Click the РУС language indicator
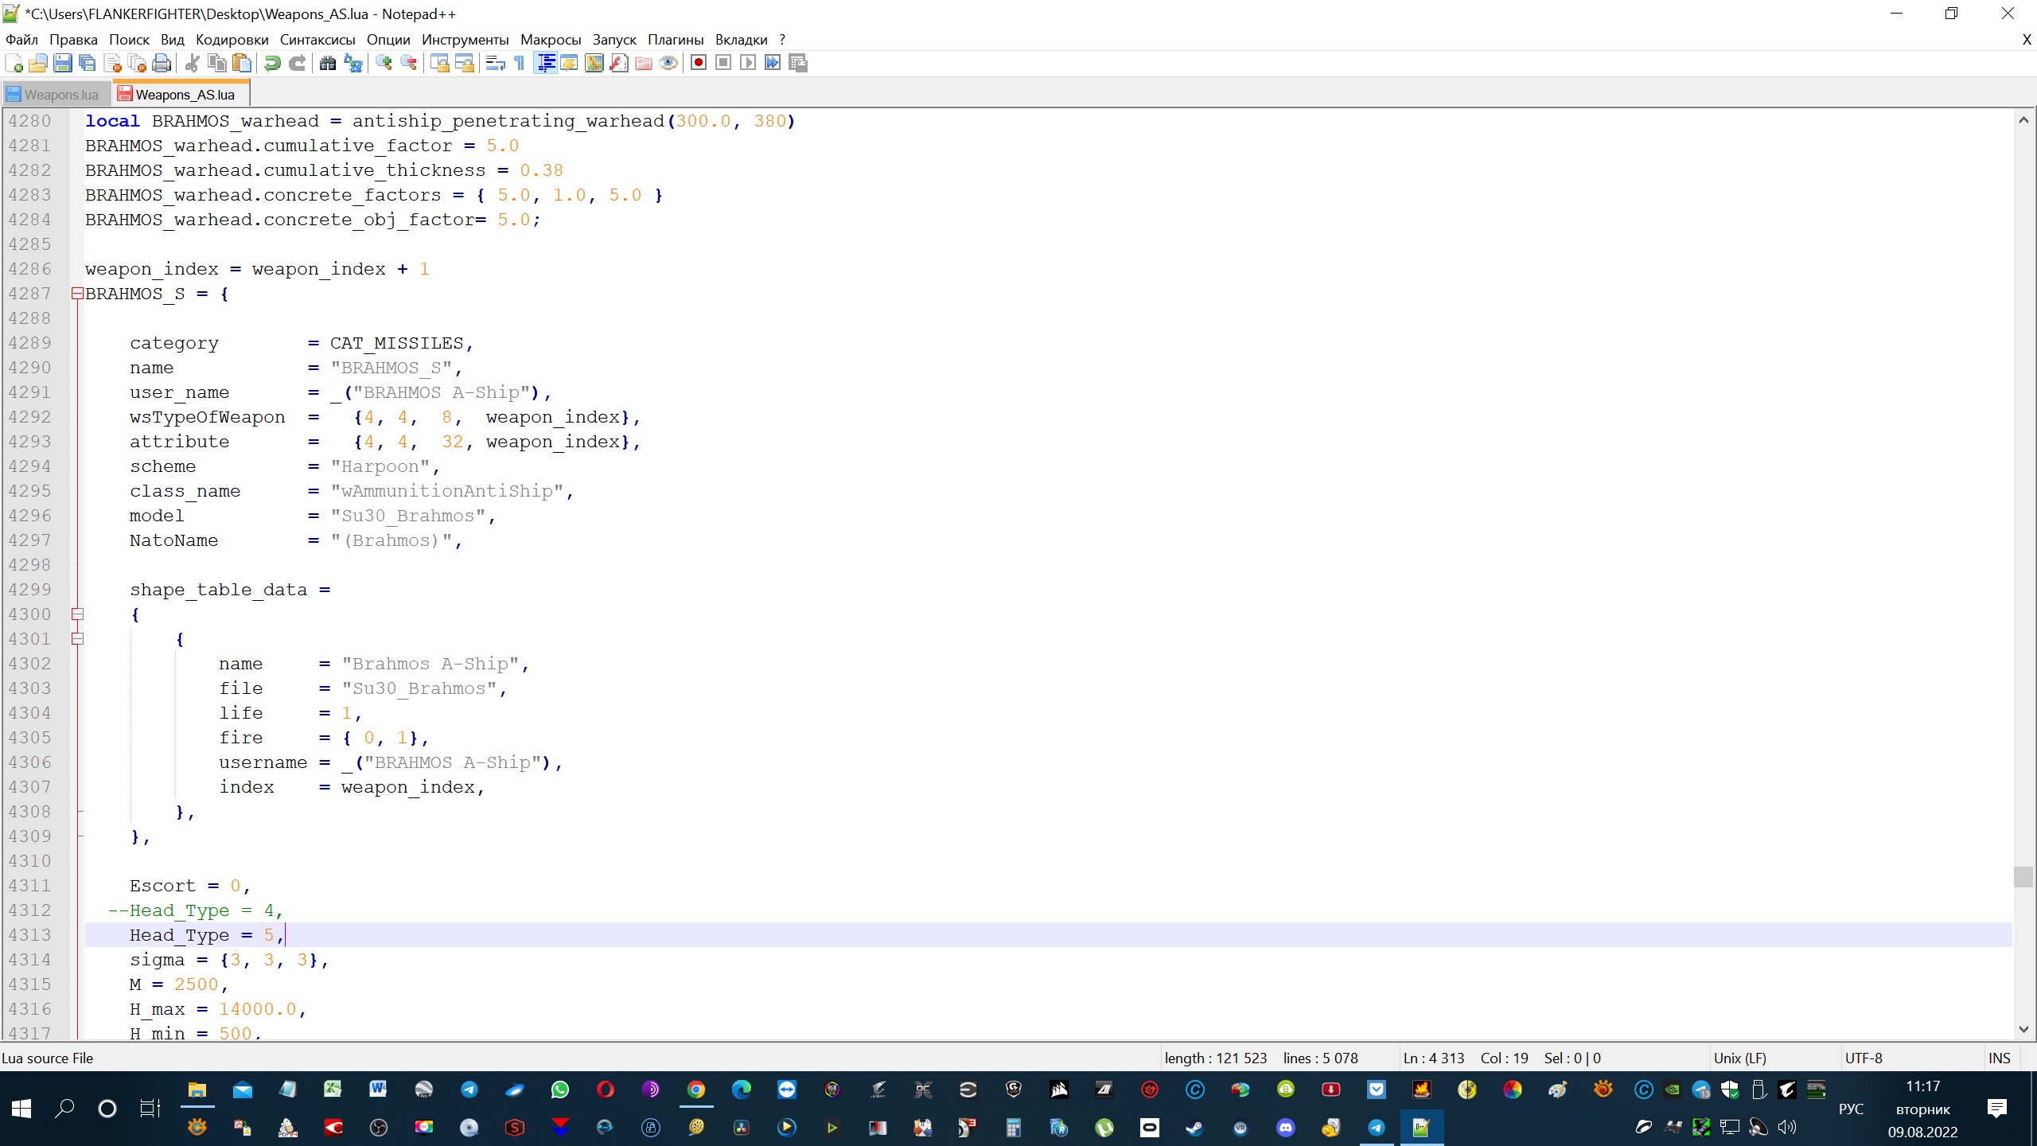Screen dimensions: 2037x1146 point(1851,1109)
